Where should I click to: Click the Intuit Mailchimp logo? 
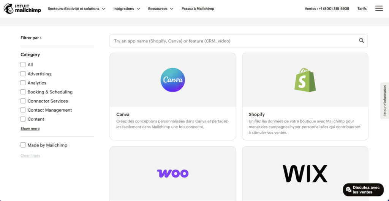22,9
